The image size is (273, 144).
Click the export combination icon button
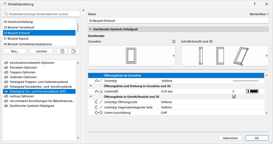tap(74, 51)
